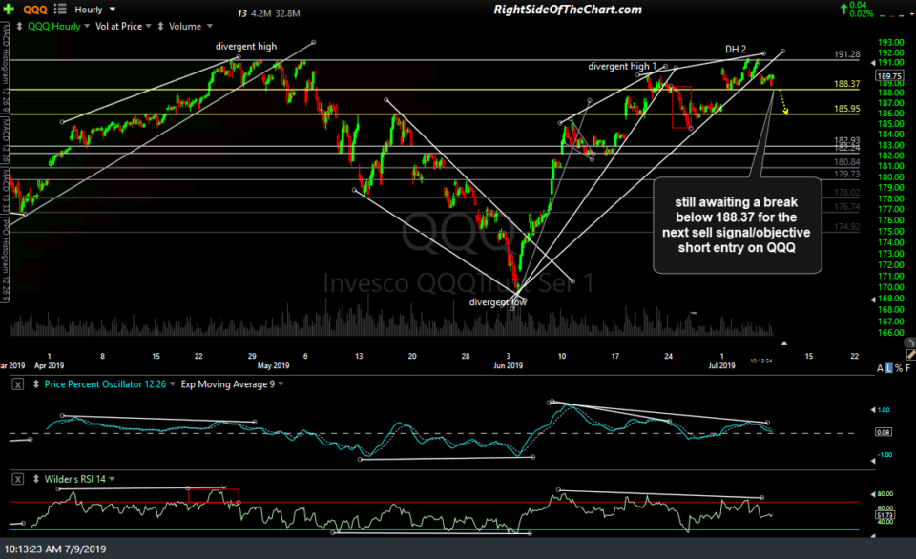Click the % axis display icon on right edge
The width and height of the screenshot is (916, 559).
tap(899, 367)
